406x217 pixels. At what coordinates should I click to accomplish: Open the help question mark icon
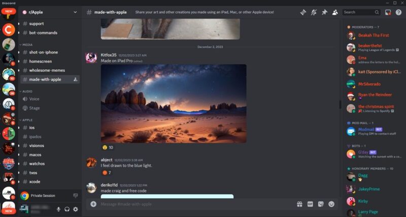[x=398, y=12]
